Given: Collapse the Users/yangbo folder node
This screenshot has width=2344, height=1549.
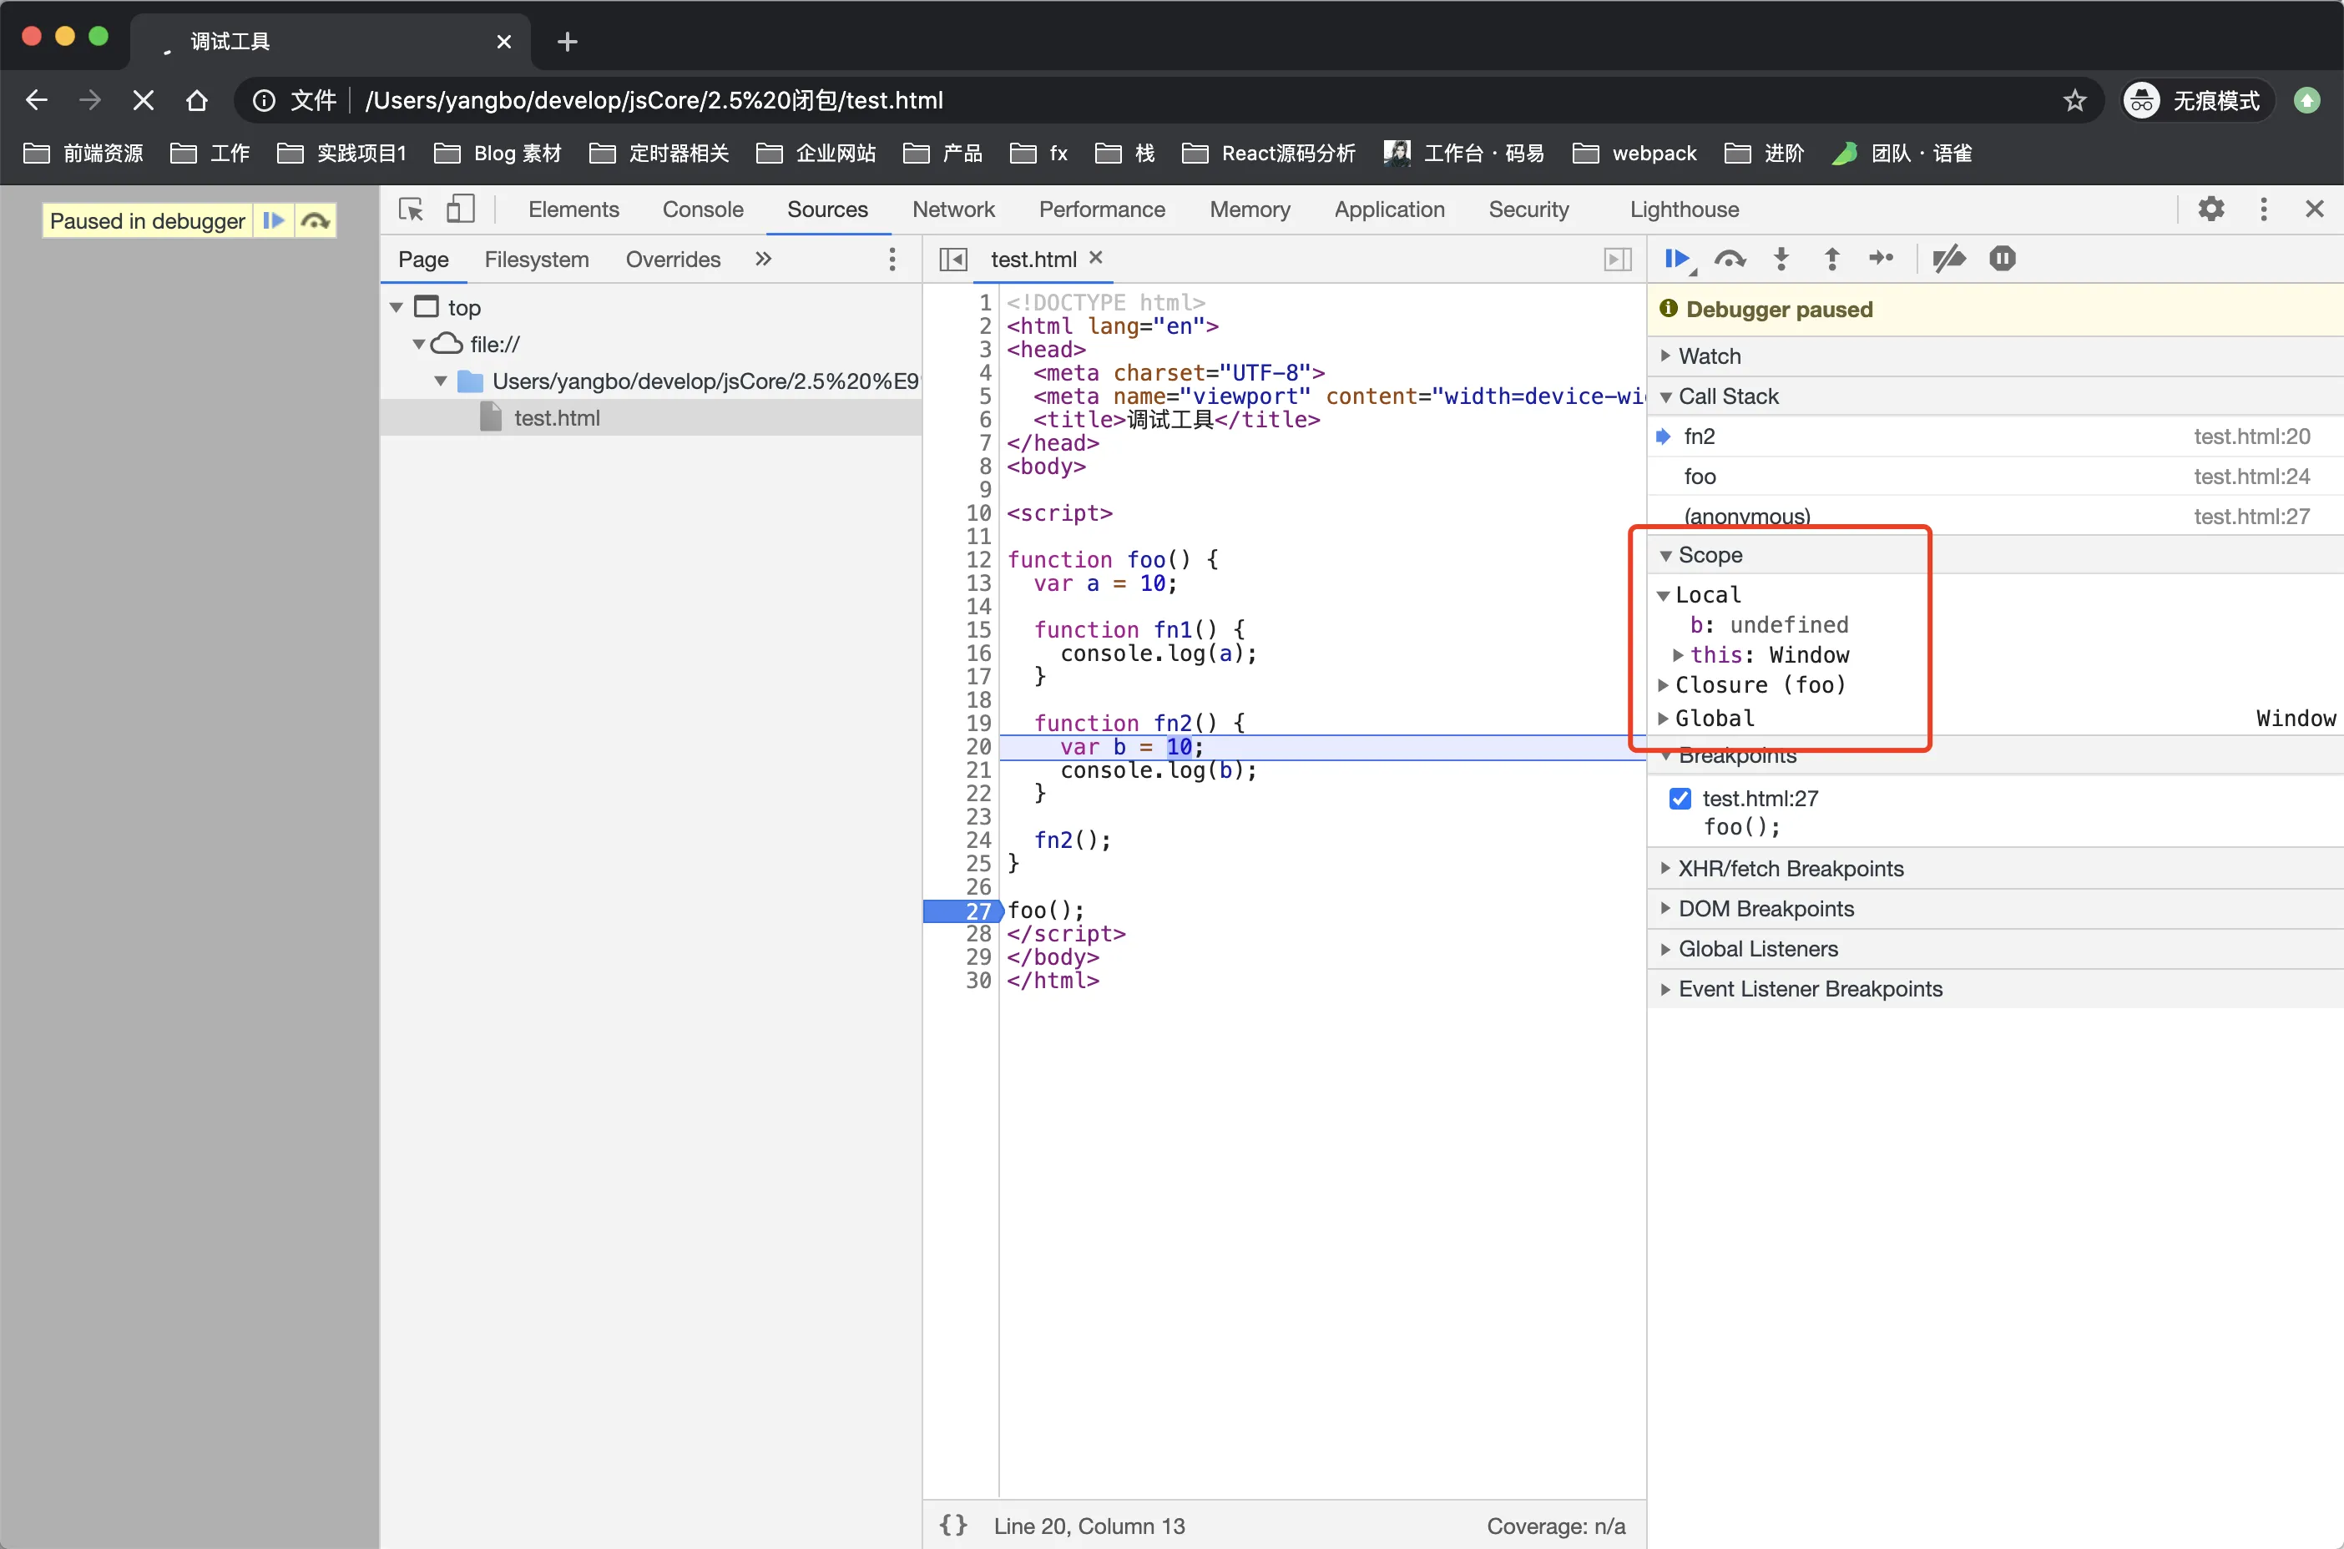Looking at the screenshot, I should click(441, 381).
